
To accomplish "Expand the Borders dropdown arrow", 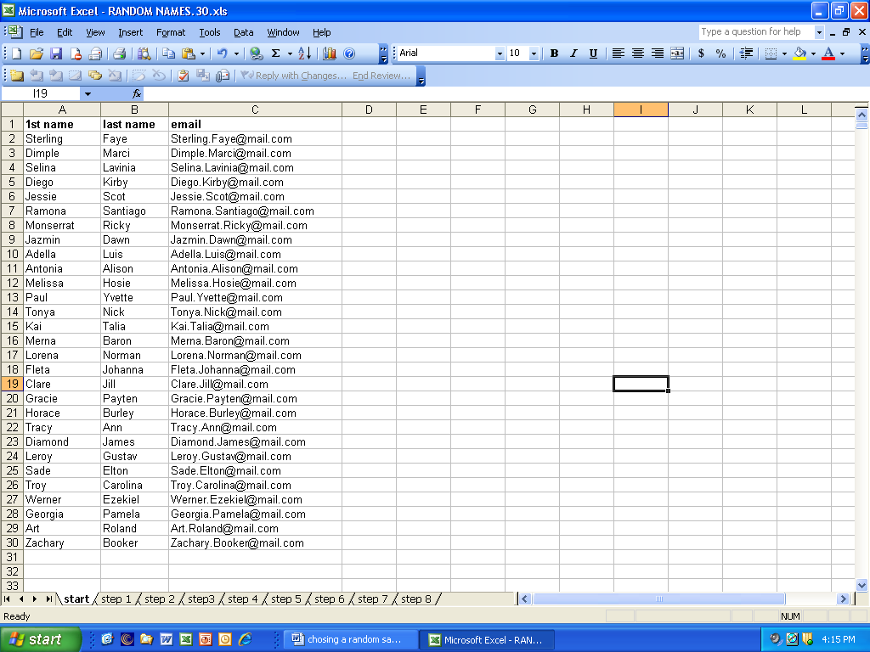I will coord(784,53).
